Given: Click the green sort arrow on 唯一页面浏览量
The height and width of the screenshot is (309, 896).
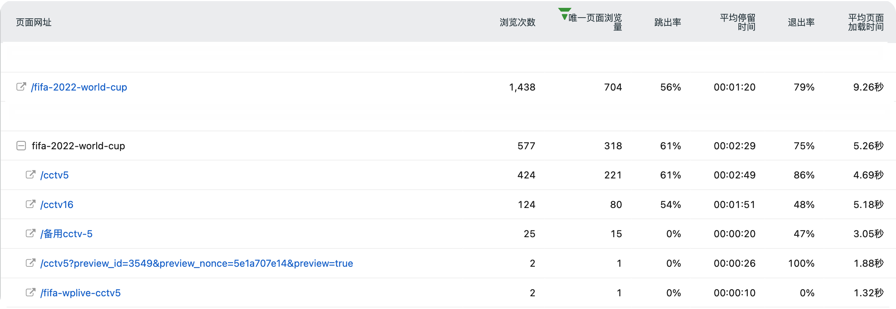Looking at the screenshot, I should click(564, 14).
